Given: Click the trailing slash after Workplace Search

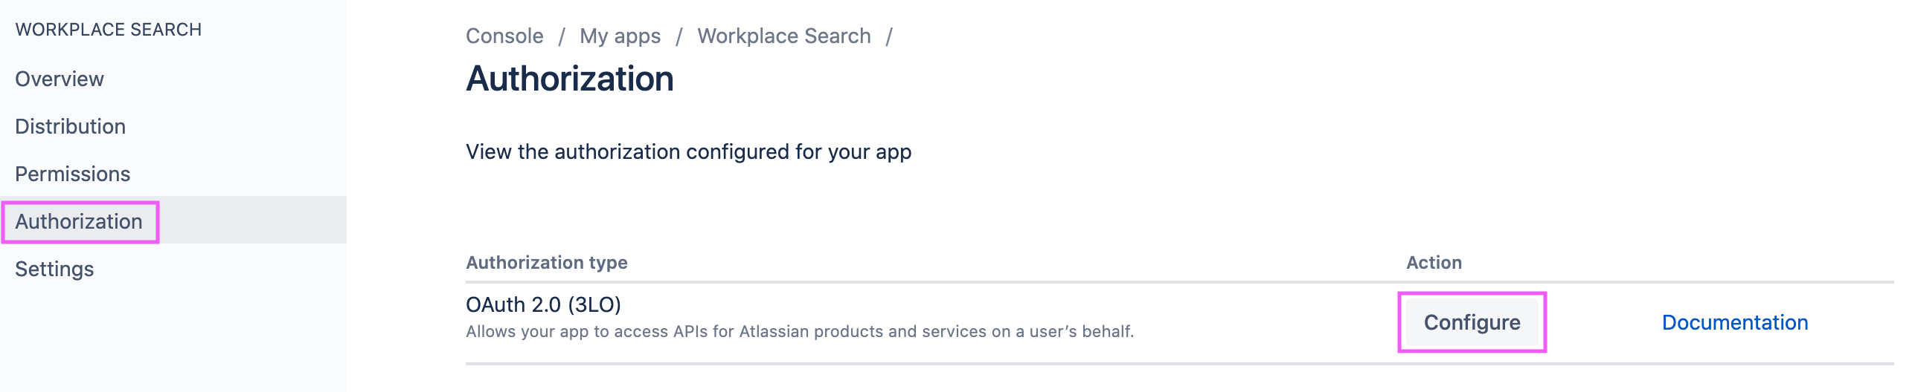Looking at the screenshot, I should pyautogui.click(x=888, y=36).
